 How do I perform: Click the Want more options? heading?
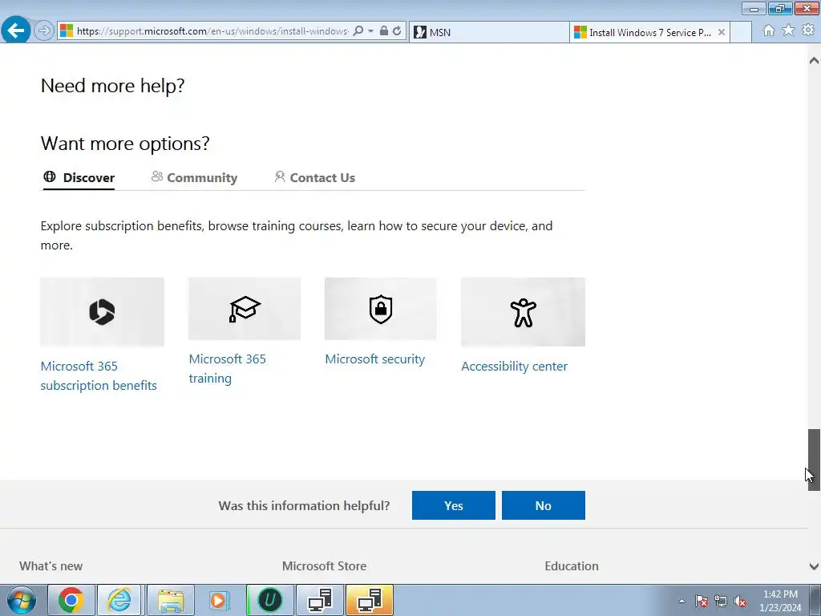pos(125,144)
